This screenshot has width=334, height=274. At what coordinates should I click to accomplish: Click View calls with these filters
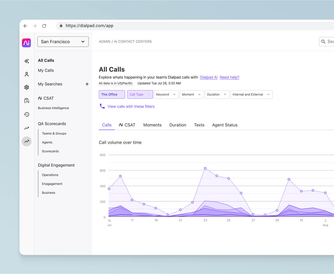tap(131, 106)
